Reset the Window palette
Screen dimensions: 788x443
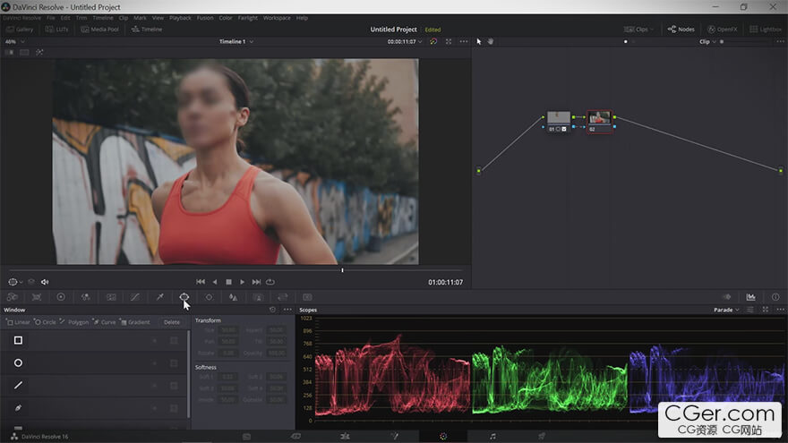click(x=272, y=310)
